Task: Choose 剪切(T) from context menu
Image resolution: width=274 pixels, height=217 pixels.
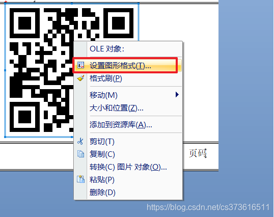Action: click(128, 142)
